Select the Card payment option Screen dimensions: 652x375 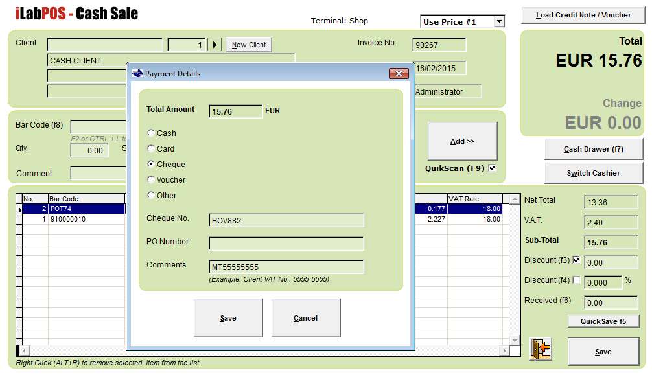tap(151, 149)
